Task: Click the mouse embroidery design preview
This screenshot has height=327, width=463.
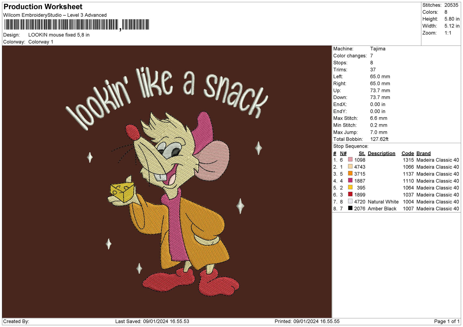Action: (167, 182)
